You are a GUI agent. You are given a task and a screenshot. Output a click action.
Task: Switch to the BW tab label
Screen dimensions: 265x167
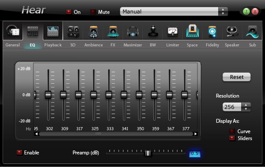[153, 45]
